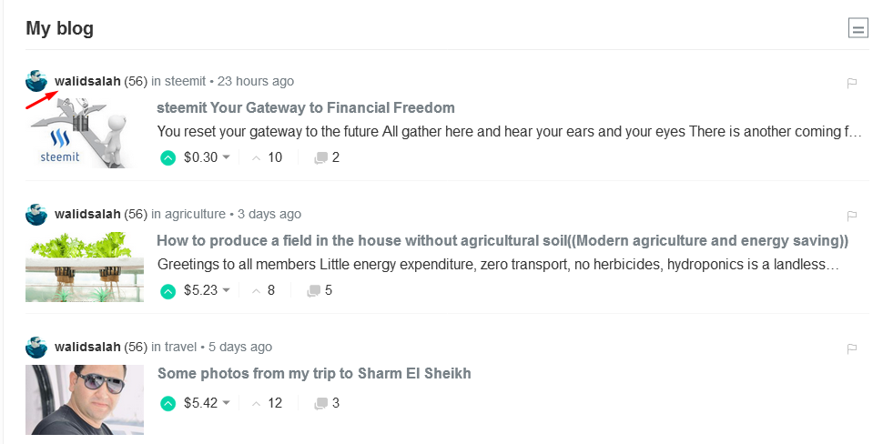Open comments on the post with 2 replies
The width and height of the screenshot is (883, 444).
click(327, 157)
